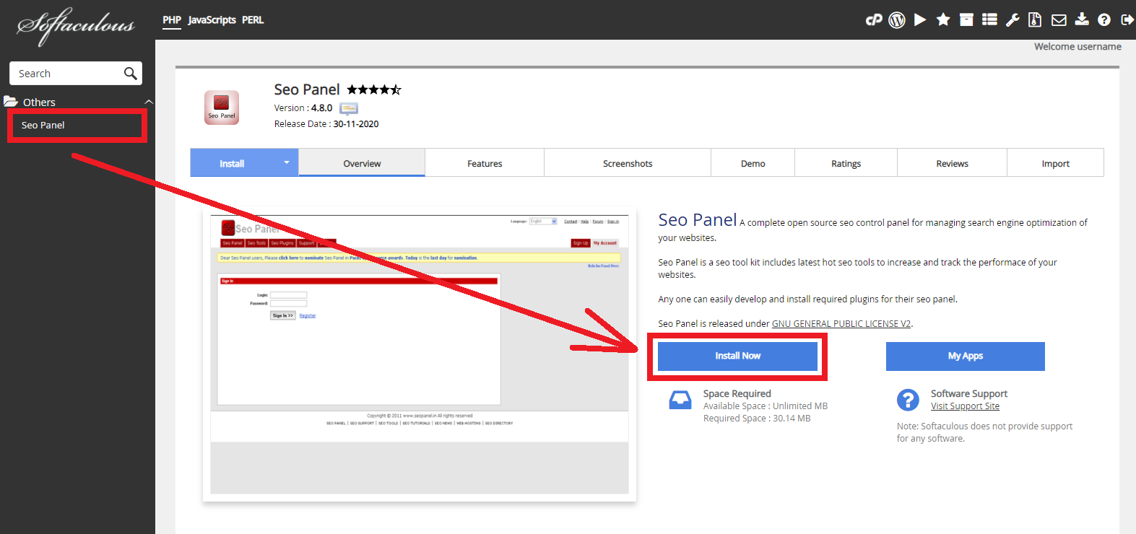Click the search magnifier icon
Image resolution: width=1136 pixels, height=534 pixels.
point(131,74)
